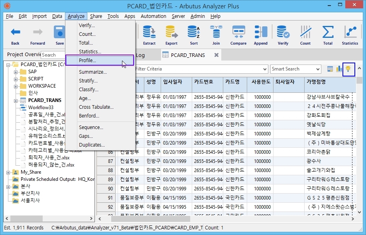Expand the 본사 node
The image size is (366, 235).
(x=8, y=187)
